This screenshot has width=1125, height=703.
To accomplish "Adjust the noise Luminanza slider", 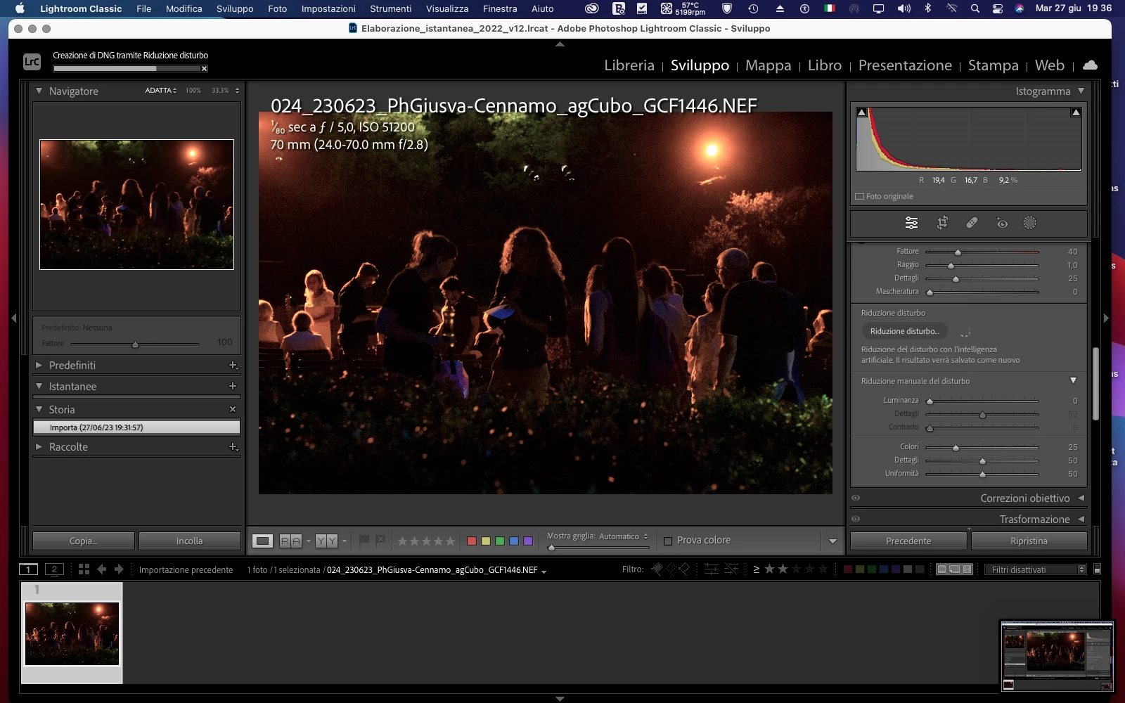I will point(930,401).
